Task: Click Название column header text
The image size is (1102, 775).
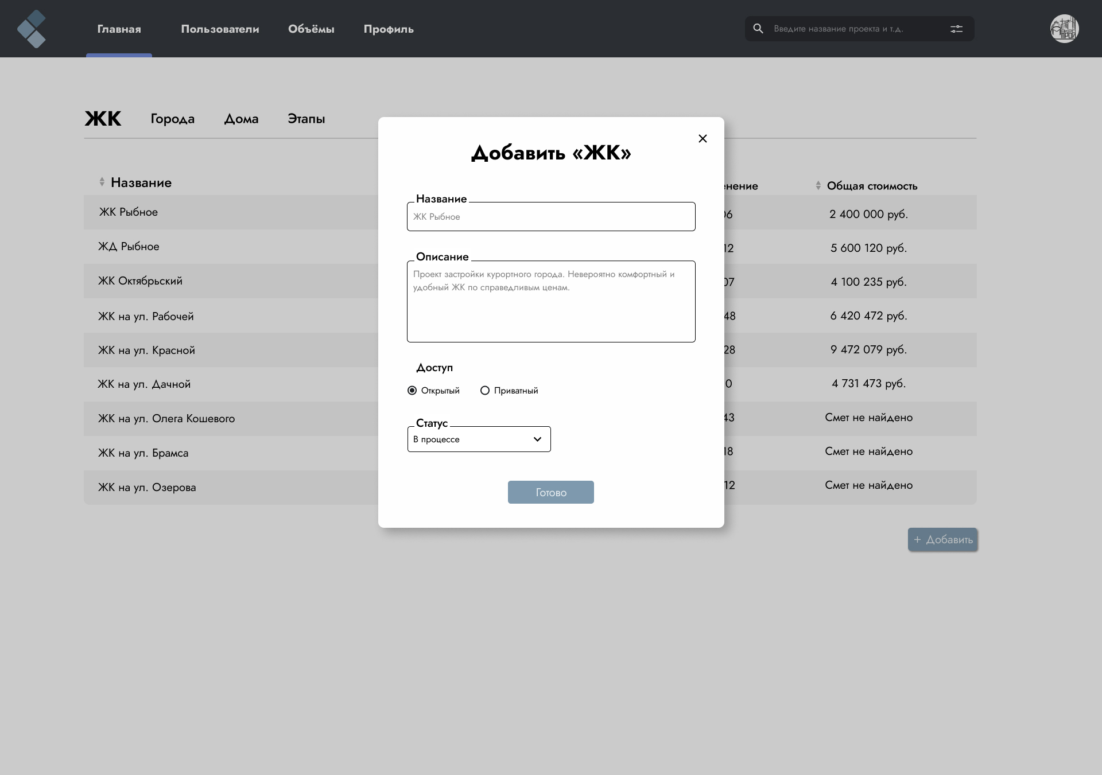Action: coord(141,182)
